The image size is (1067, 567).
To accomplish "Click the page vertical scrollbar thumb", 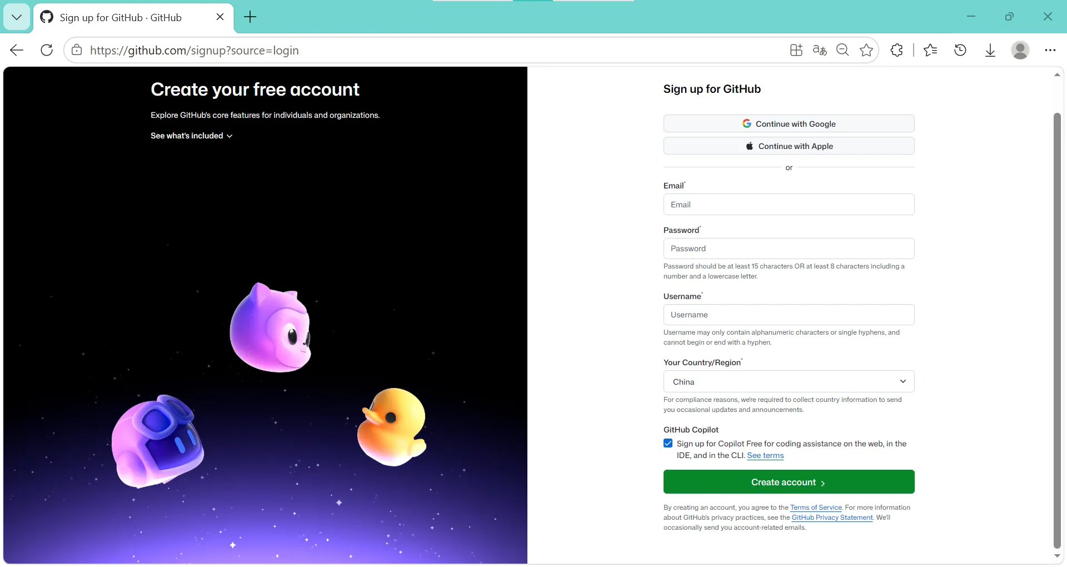I will pos(1057,331).
